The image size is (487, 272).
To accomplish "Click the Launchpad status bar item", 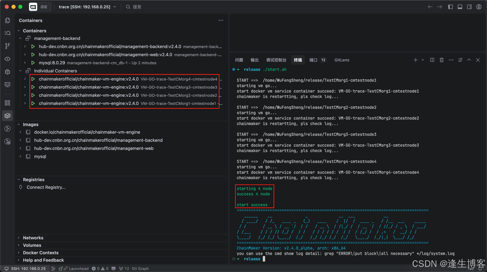I will [x=74, y=268].
